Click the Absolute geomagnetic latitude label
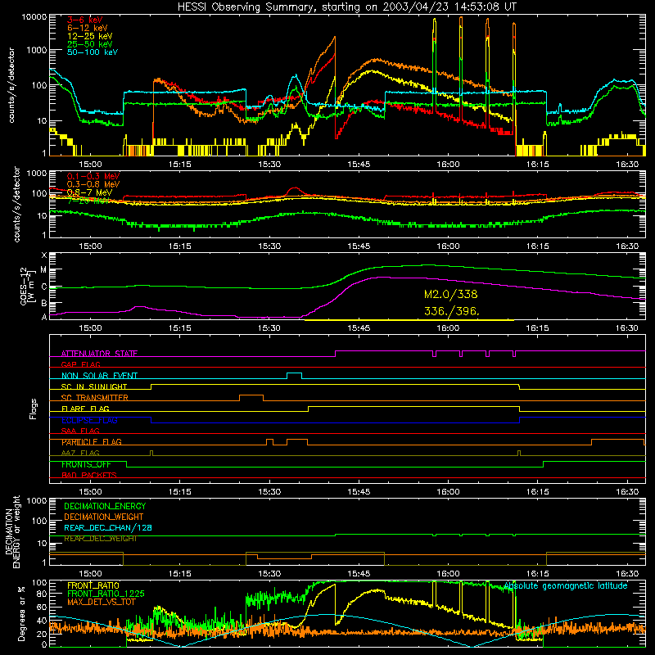This screenshot has height=655, width=655. point(566,586)
